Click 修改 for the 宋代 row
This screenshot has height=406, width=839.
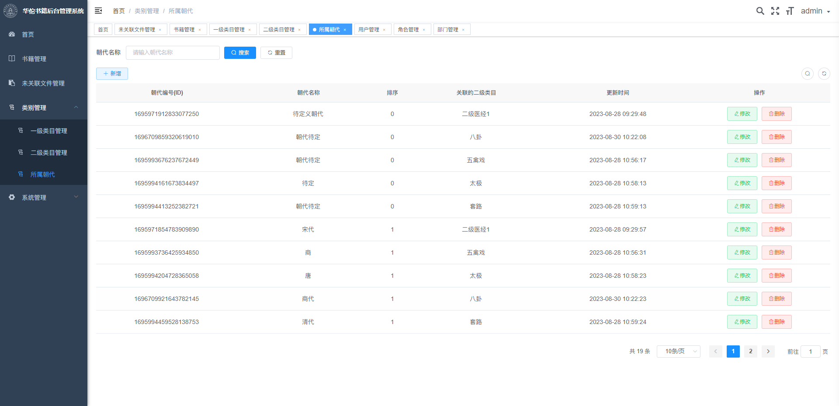tap(742, 229)
